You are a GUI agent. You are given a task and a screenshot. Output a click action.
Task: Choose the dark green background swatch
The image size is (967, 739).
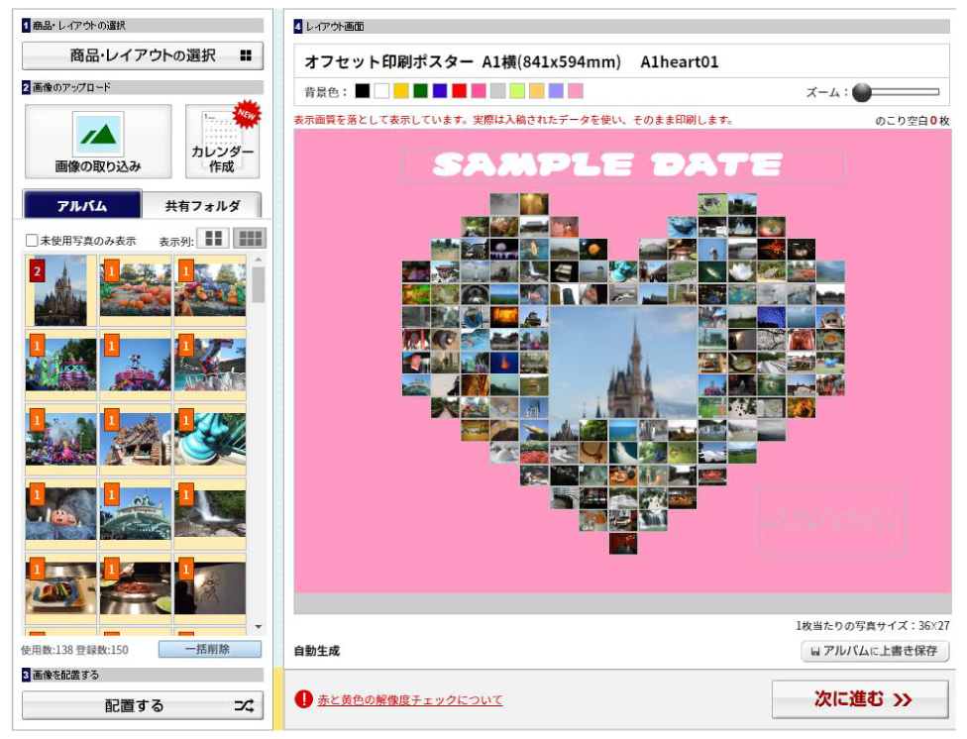click(421, 91)
